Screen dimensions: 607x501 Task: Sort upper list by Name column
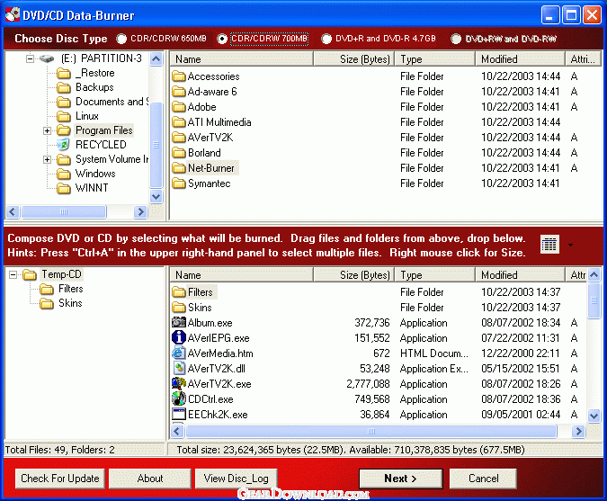(x=242, y=59)
